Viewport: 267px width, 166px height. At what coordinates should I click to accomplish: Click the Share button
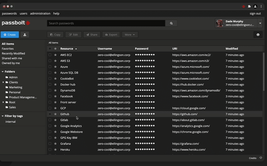pyautogui.click(x=92, y=35)
